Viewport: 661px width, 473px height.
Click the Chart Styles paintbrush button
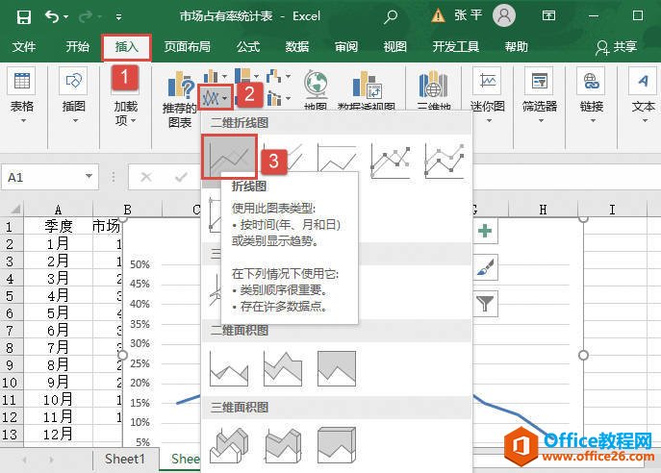(x=485, y=267)
